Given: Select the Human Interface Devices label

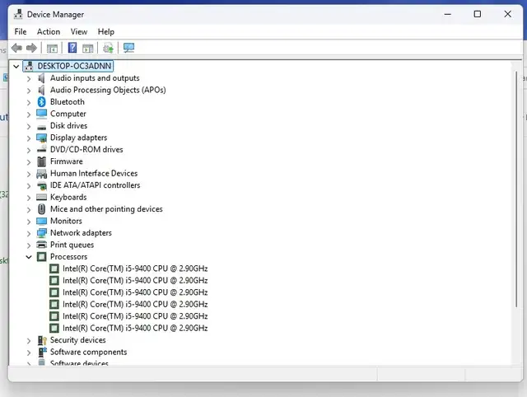Looking at the screenshot, I should (x=94, y=173).
